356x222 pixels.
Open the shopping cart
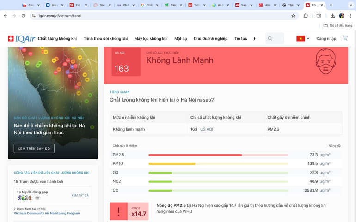[345, 38]
